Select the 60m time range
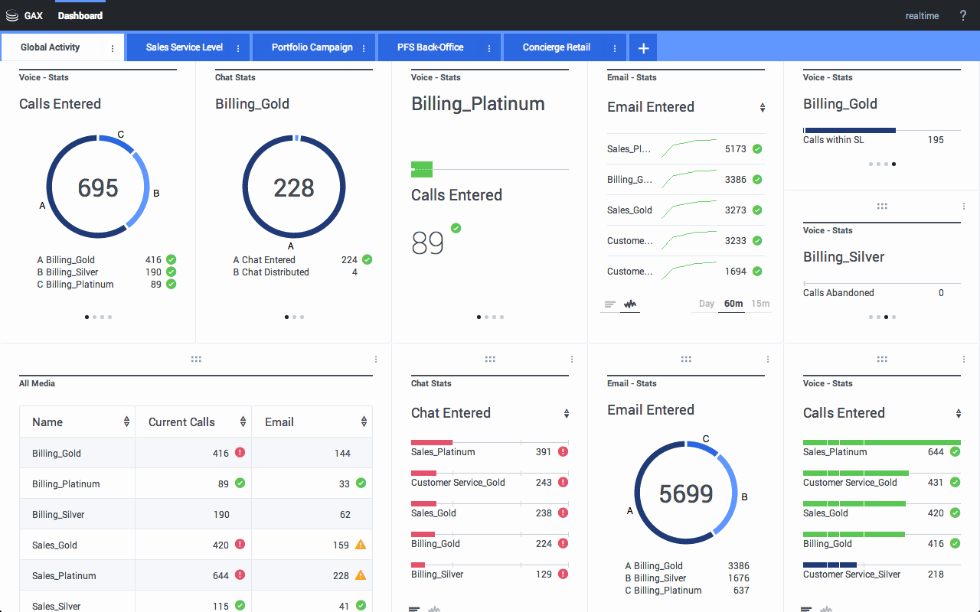This screenshot has width=980, height=612. tap(733, 304)
